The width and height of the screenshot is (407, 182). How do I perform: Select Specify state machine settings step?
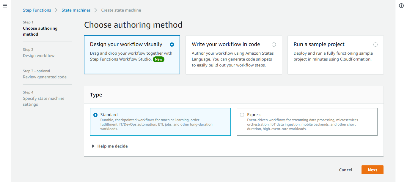tap(44, 101)
